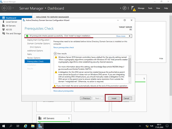Open File Explorer from taskbar
The width and height of the screenshot is (172, 129).
pyautogui.click(x=33, y=126)
